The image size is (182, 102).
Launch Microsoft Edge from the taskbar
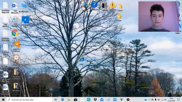(63, 99)
